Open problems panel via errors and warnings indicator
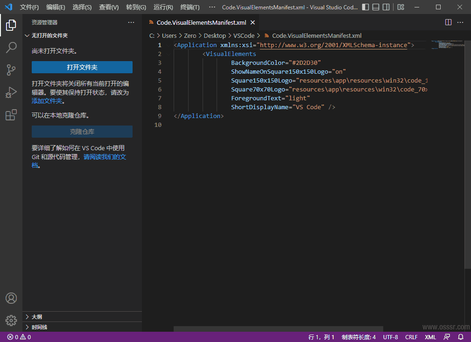 [19, 337]
